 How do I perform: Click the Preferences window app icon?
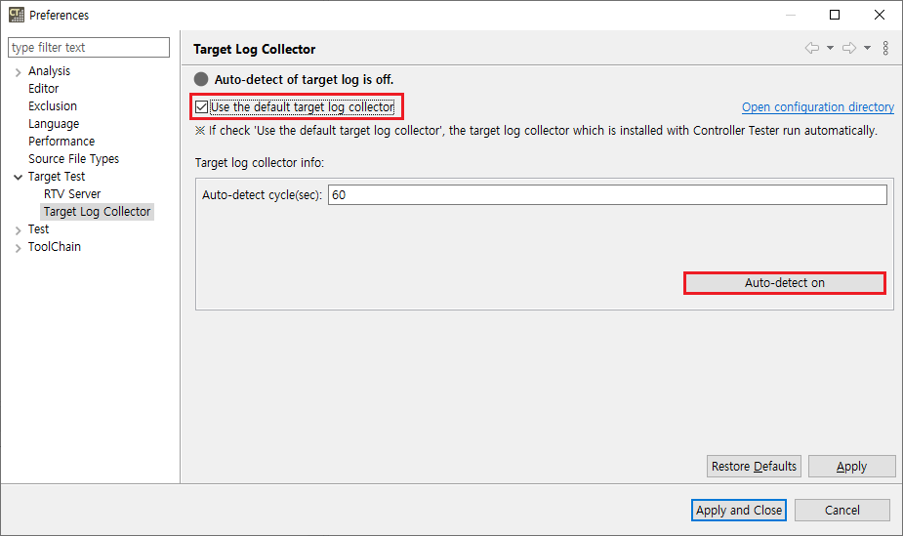click(x=16, y=15)
